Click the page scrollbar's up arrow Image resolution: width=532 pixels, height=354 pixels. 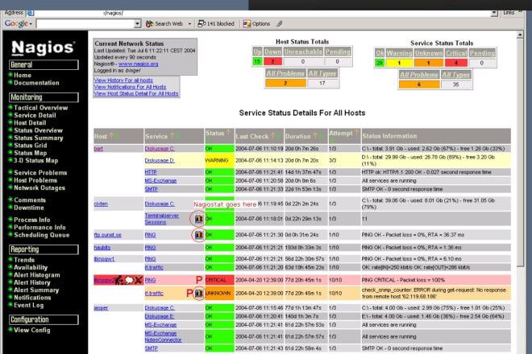coord(520,35)
